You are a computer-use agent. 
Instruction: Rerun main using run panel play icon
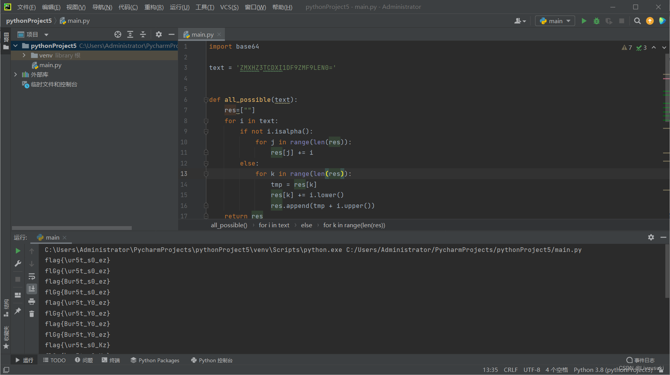click(18, 251)
